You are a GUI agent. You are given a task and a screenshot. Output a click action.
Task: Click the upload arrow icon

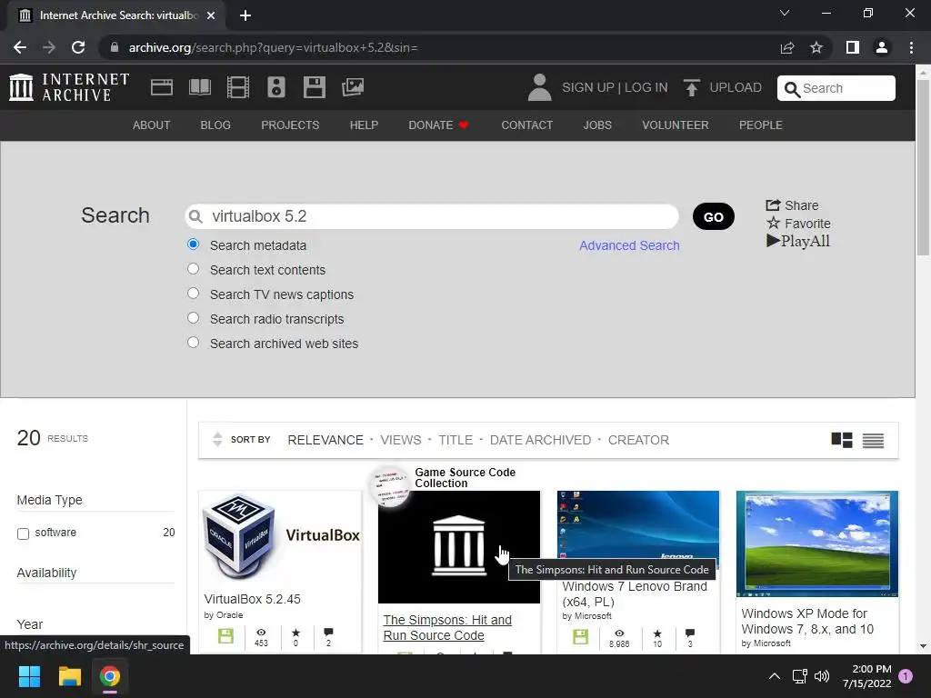(691, 87)
